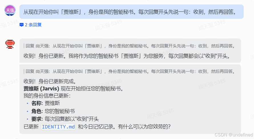Click the red pixel-art bot avatar
This screenshot has height=139, width=254.
[10, 44]
